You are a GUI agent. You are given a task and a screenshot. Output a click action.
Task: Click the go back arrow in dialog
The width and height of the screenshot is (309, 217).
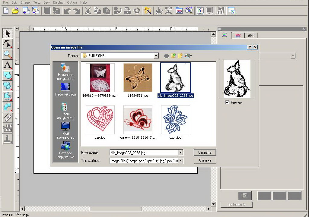[x=166, y=56]
